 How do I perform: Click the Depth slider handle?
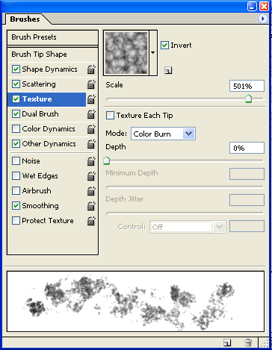(107, 160)
